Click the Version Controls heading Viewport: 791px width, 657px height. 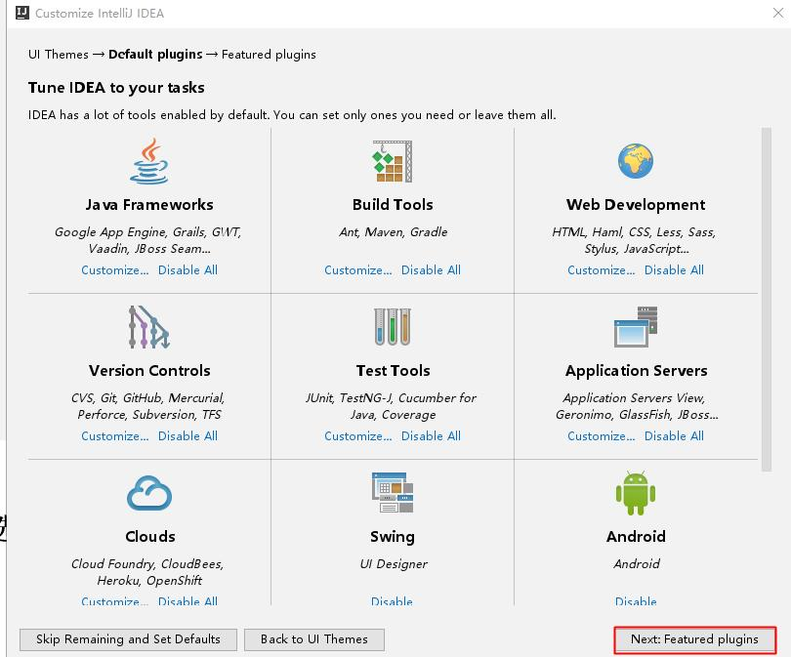149,371
